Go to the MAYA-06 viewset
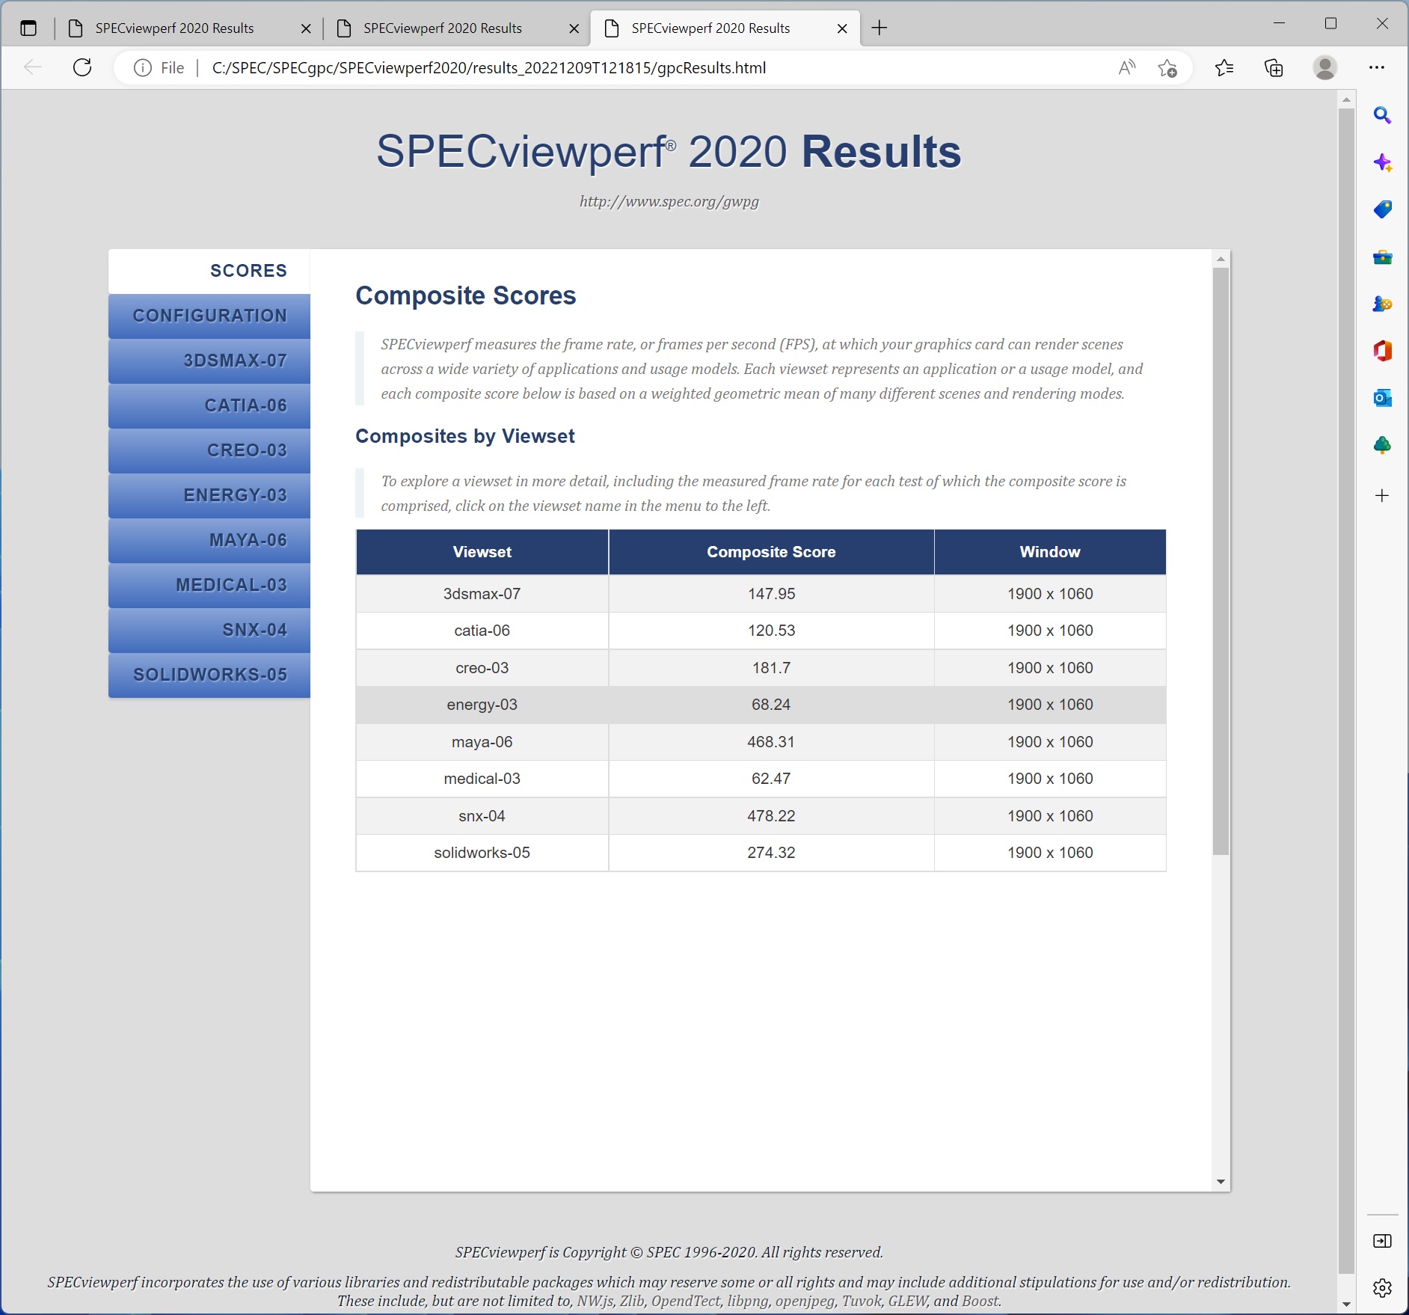1409x1315 pixels. [x=209, y=541]
